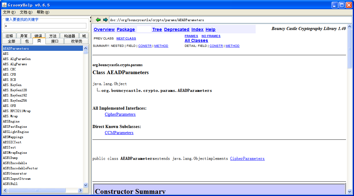Viewport: 354px width, 196px height.
Task: Switch to the 注释 tab
Action: [9, 36]
